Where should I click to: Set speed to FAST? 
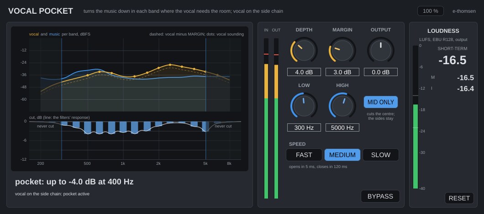point(304,155)
